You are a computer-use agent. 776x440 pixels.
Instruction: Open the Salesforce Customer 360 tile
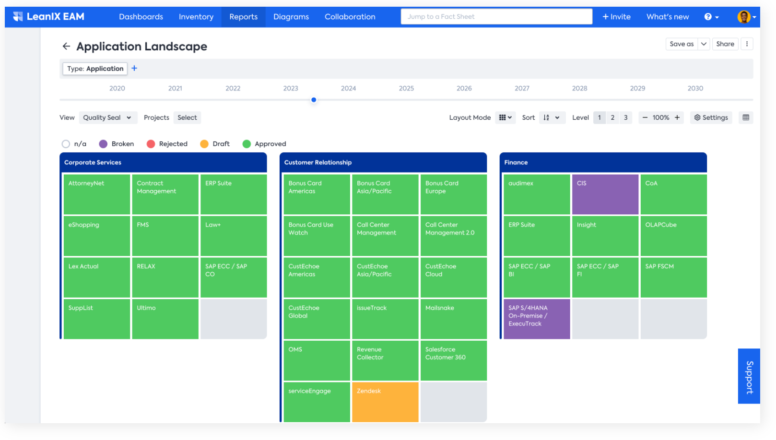[x=454, y=360]
